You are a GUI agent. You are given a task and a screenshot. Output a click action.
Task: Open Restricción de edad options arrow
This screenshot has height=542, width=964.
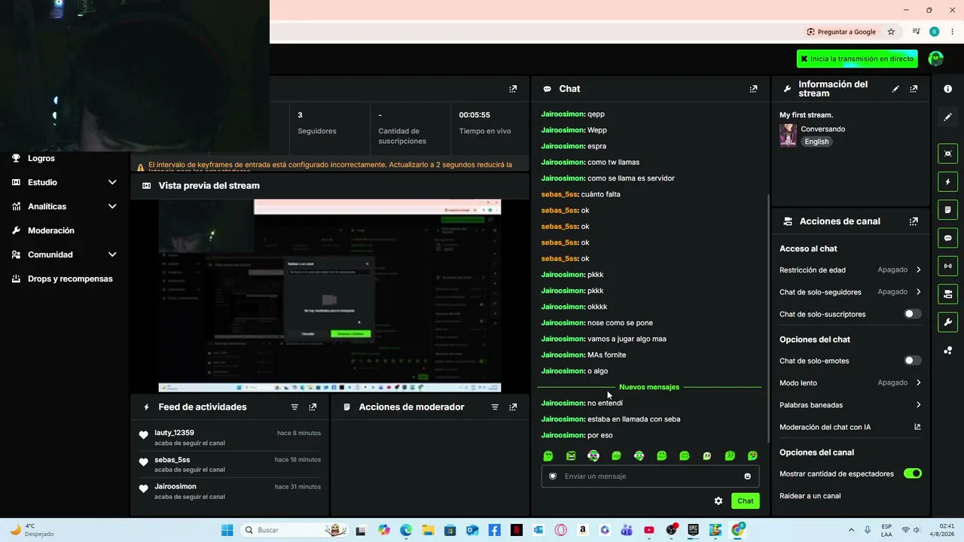[918, 269]
